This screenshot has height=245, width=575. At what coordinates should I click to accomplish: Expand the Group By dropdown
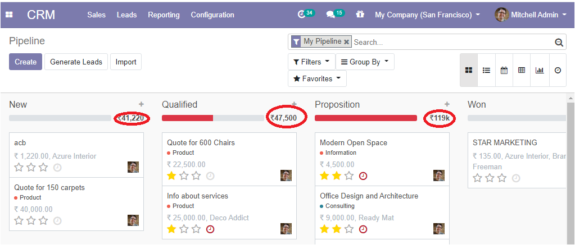(x=365, y=62)
